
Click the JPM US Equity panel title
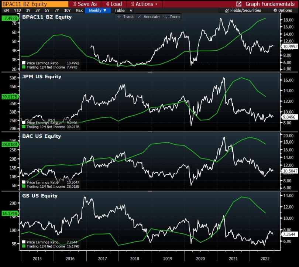tap(42, 77)
